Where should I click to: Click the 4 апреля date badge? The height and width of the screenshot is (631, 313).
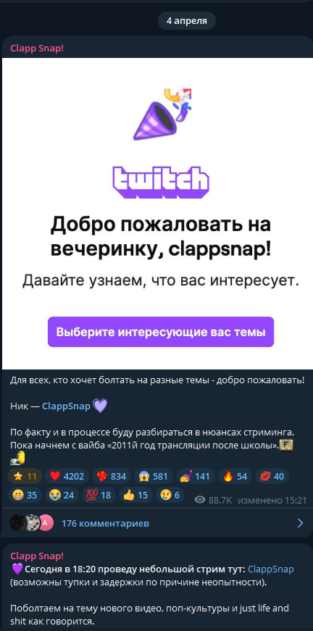pos(187,21)
